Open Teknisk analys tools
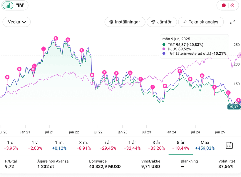Image resolution: width=241 pixels, height=177 pixels. [x=200, y=22]
